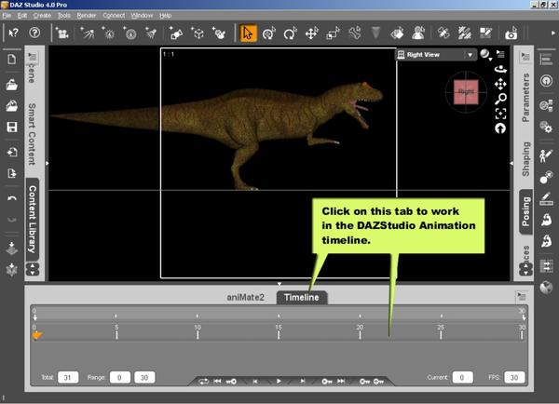Open the Edit menu
The image size is (559, 404).
pos(22,16)
